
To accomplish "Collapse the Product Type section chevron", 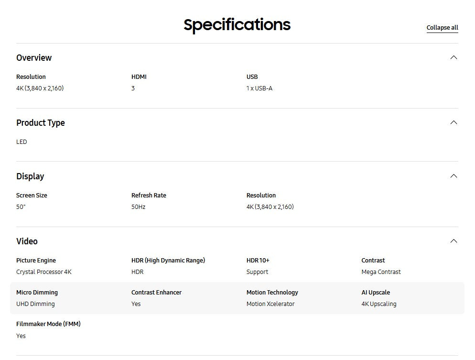I will (453, 123).
